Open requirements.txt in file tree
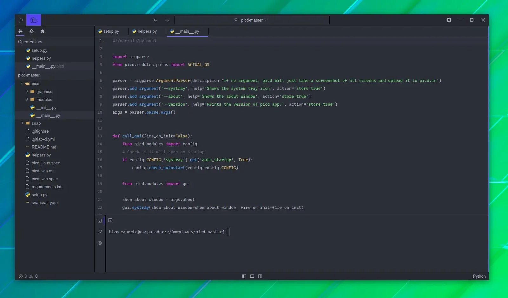Screen dimensions: 508x298 (46, 187)
